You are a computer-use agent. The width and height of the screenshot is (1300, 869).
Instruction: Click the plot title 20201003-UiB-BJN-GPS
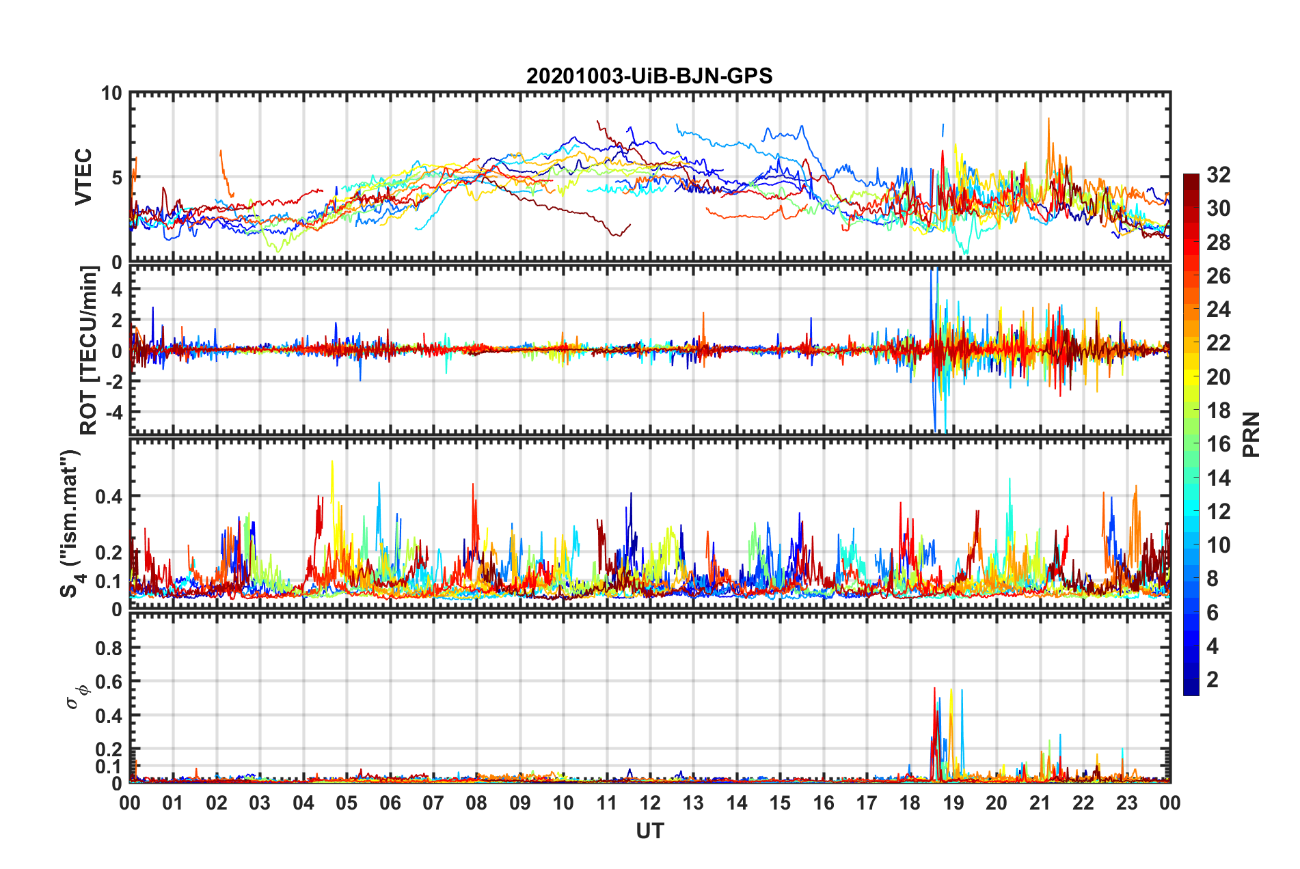(x=649, y=76)
